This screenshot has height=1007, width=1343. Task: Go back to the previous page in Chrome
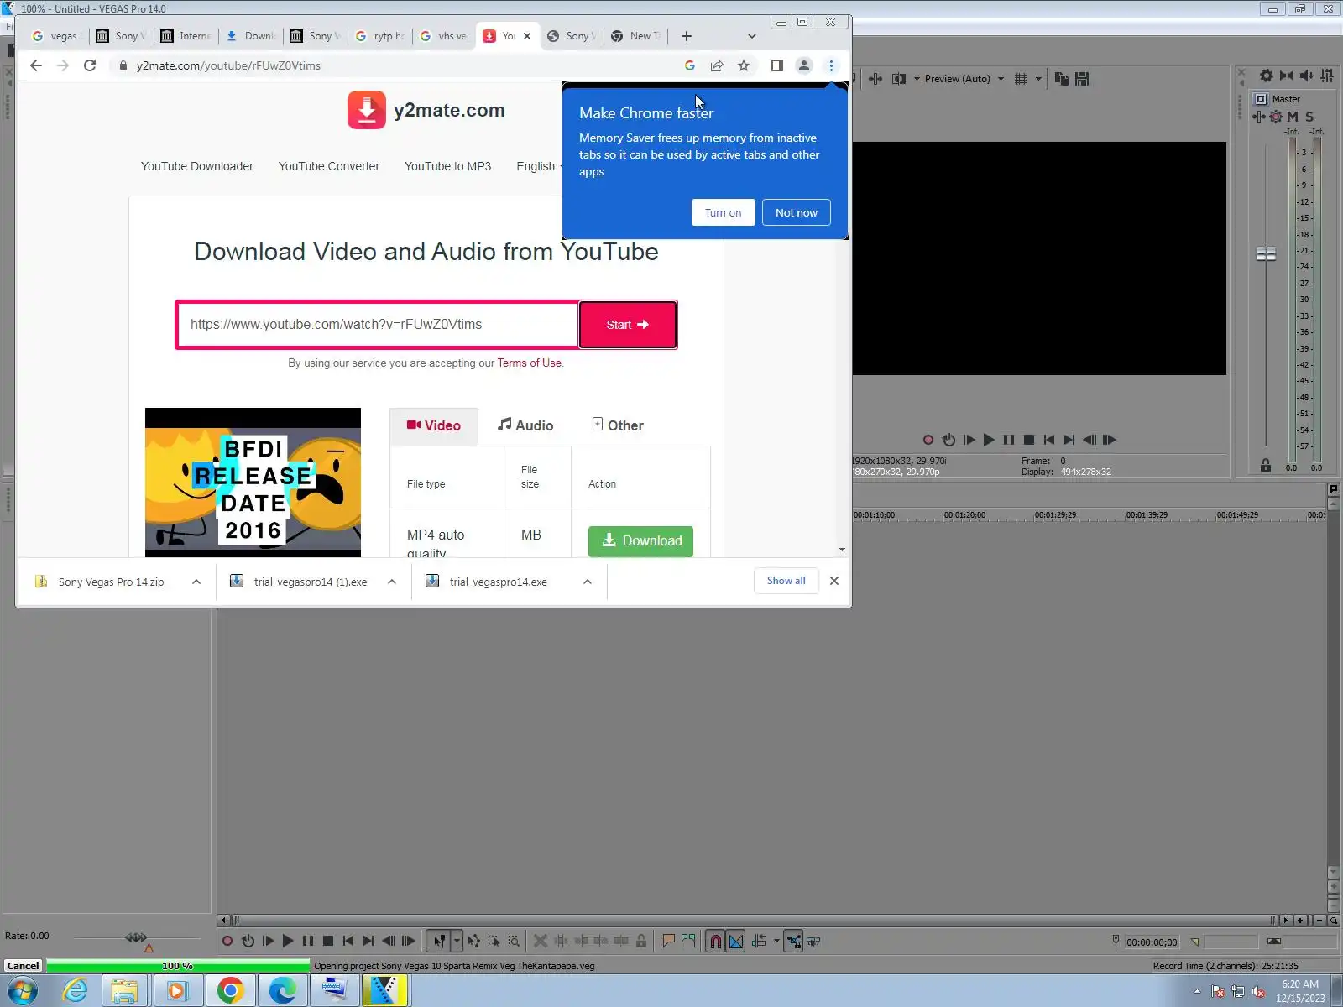35,65
